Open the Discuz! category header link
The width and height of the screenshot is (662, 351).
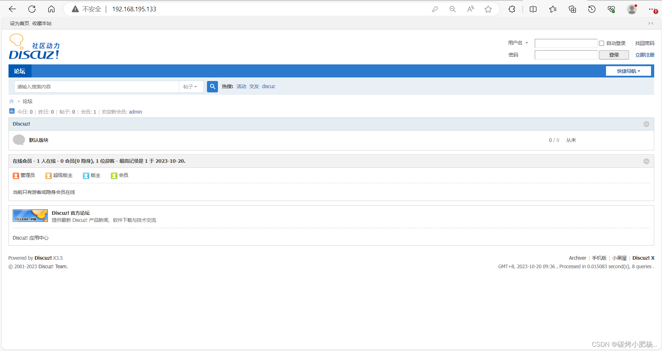(x=21, y=124)
